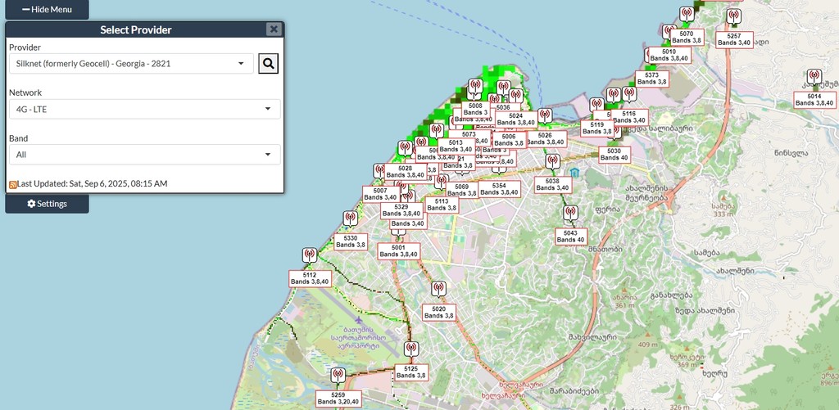This screenshot has height=410, width=839.
Task: Close the Select Provider panel
Action: [x=274, y=29]
